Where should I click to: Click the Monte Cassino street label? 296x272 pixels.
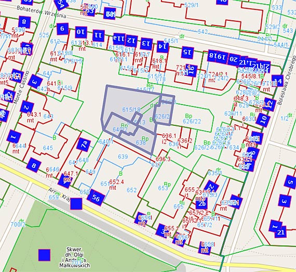click(x=21, y=87)
